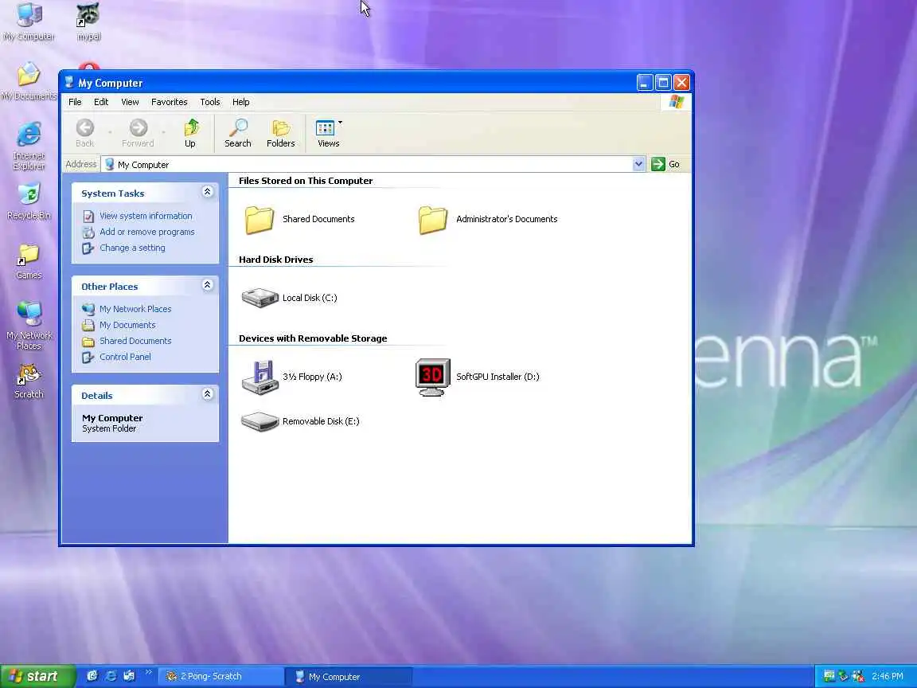Image resolution: width=917 pixels, height=688 pixels.
Task: Select Games desktop folder shortcut
Action: [29, 261]
